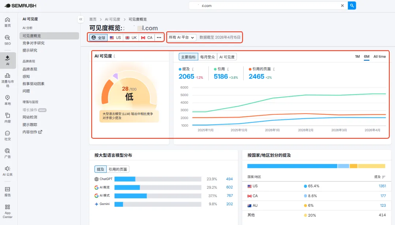Open the AI 公关 sidebar icon

[8, 171]
